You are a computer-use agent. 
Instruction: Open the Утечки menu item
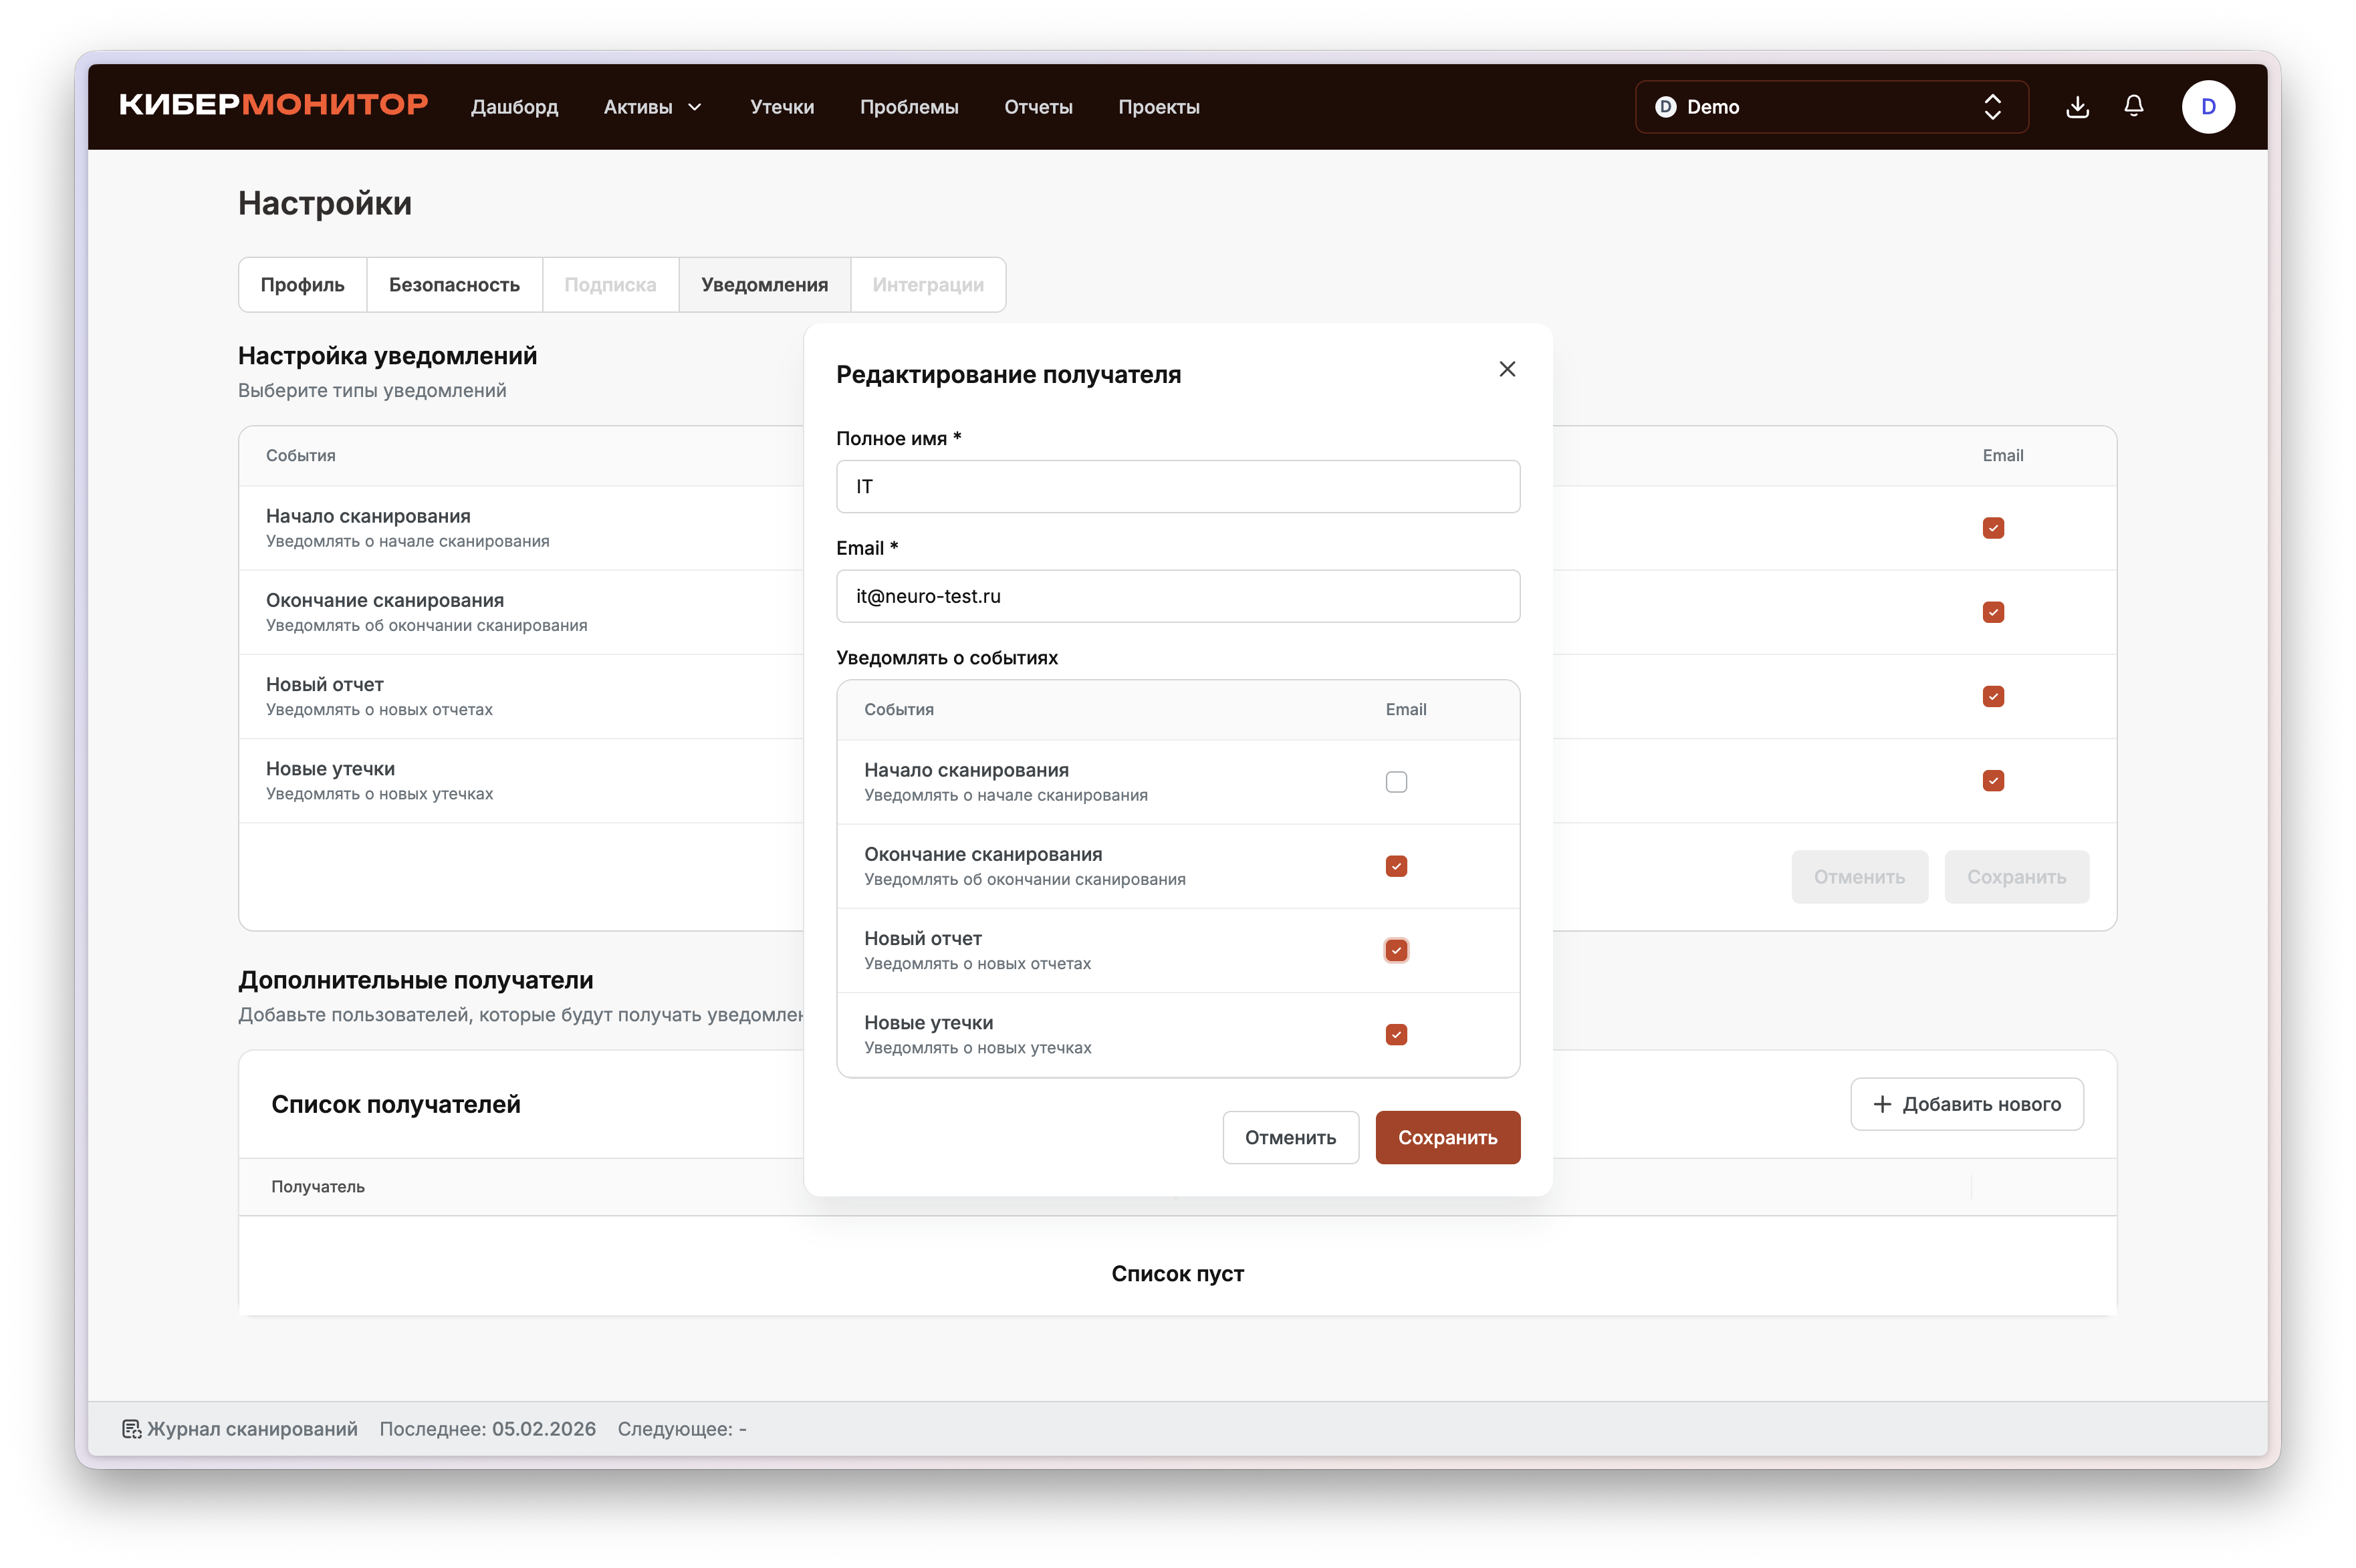click(x=782, y=107)
